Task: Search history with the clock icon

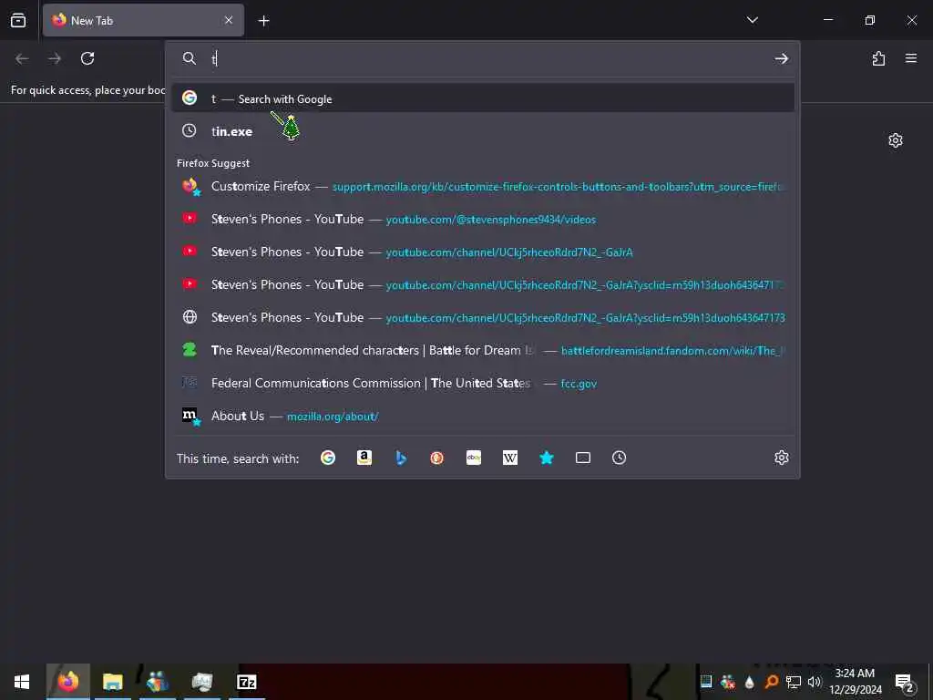Action: 619,458
